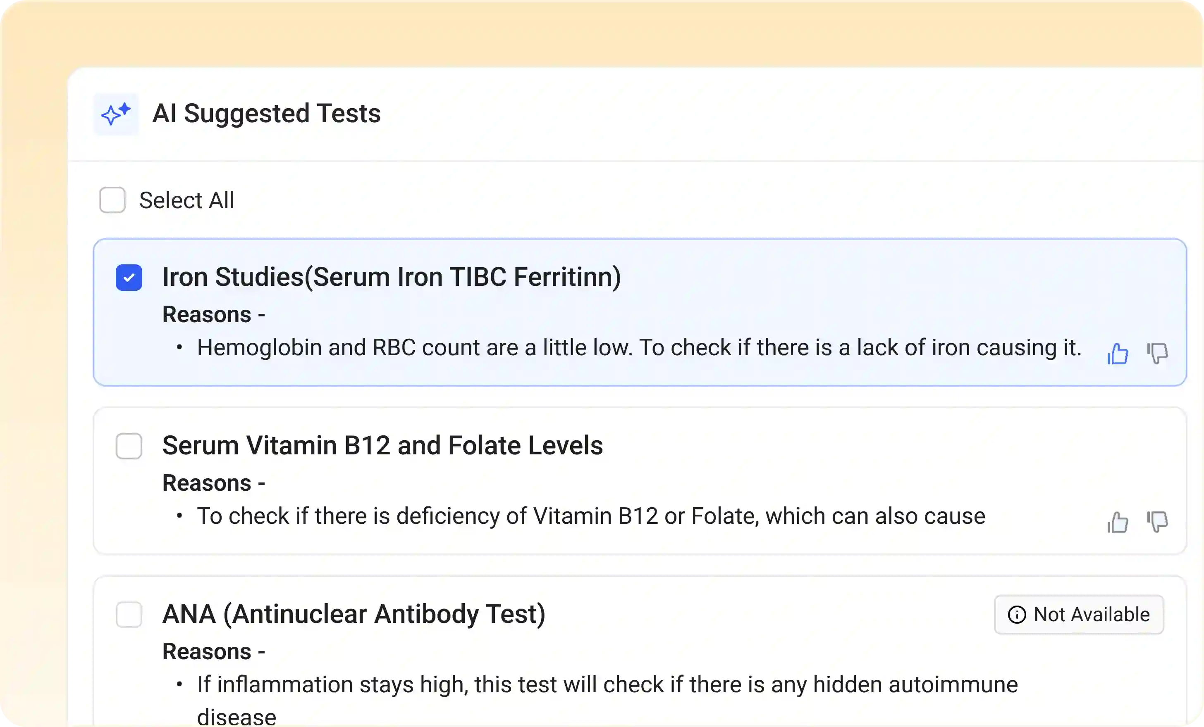Click the AI Suggested Tests heading

pyautogui.click(x=267, y=113)
